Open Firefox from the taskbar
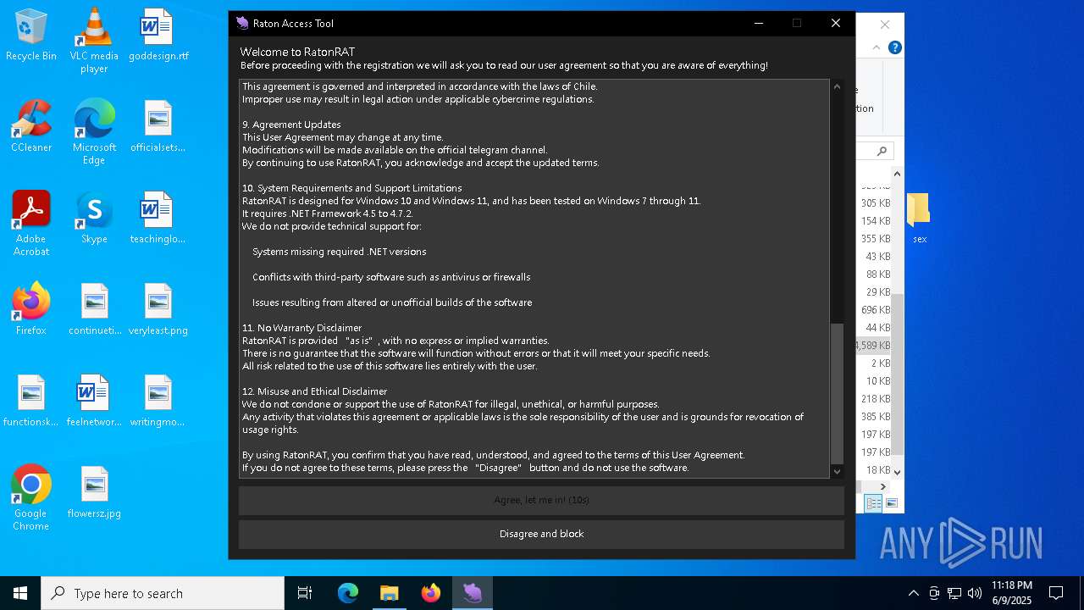This screenshot has width=1084, height=610. 431,593
